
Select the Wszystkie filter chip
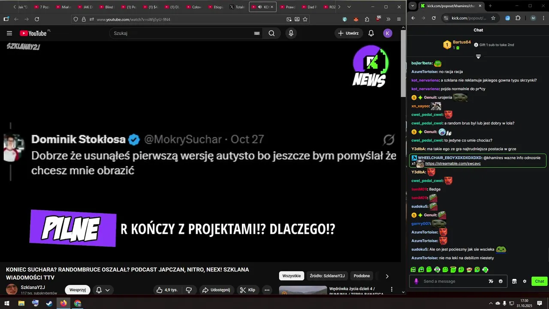[292, 276]
